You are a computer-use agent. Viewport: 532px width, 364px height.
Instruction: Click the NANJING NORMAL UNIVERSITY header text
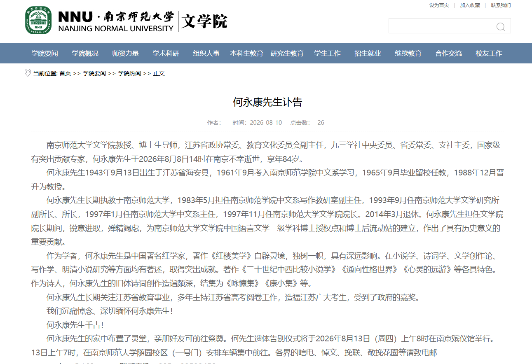tap(116, 29)
